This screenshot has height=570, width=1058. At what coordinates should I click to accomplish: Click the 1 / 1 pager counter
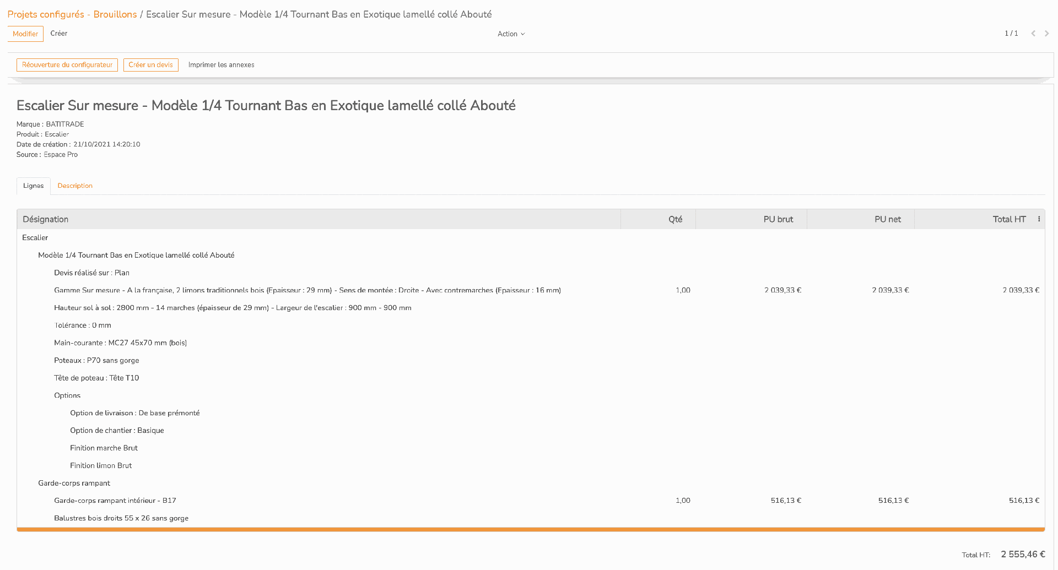pos(1011,34)
